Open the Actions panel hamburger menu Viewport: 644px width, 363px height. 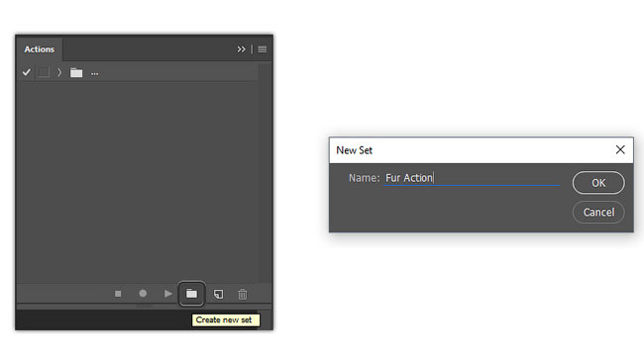[x=262, y=49]
